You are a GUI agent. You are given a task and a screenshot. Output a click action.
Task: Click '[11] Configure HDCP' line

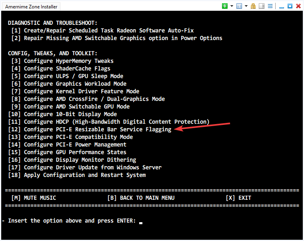109,122
